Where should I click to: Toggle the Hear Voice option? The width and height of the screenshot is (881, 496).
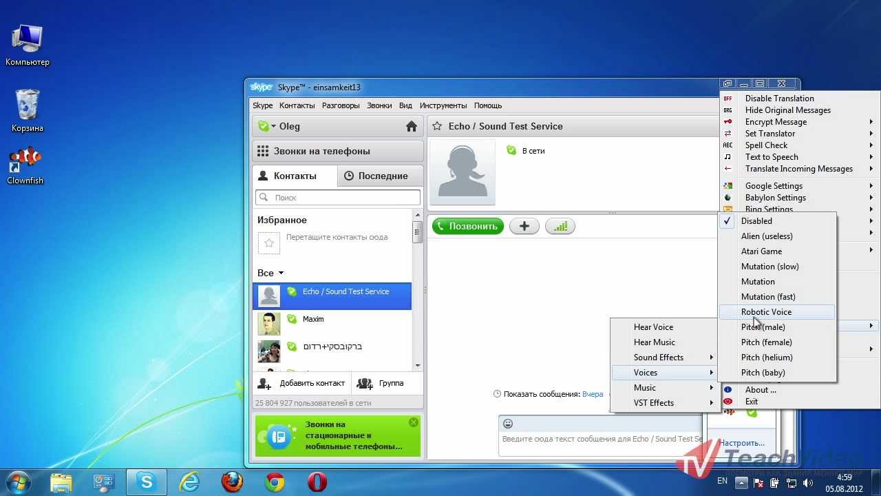(x=664, y=327)
